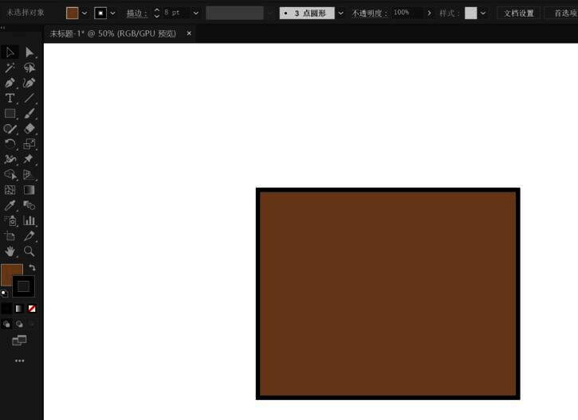Image resolution: width=578 pixels, height=420 pixels.
Task: Enable Draw Behind mode
Action: [19, 324]
